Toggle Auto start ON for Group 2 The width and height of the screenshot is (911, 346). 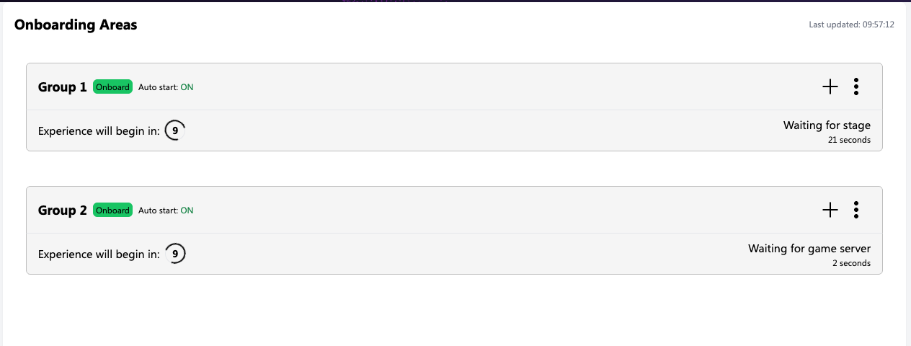[187, 211]
